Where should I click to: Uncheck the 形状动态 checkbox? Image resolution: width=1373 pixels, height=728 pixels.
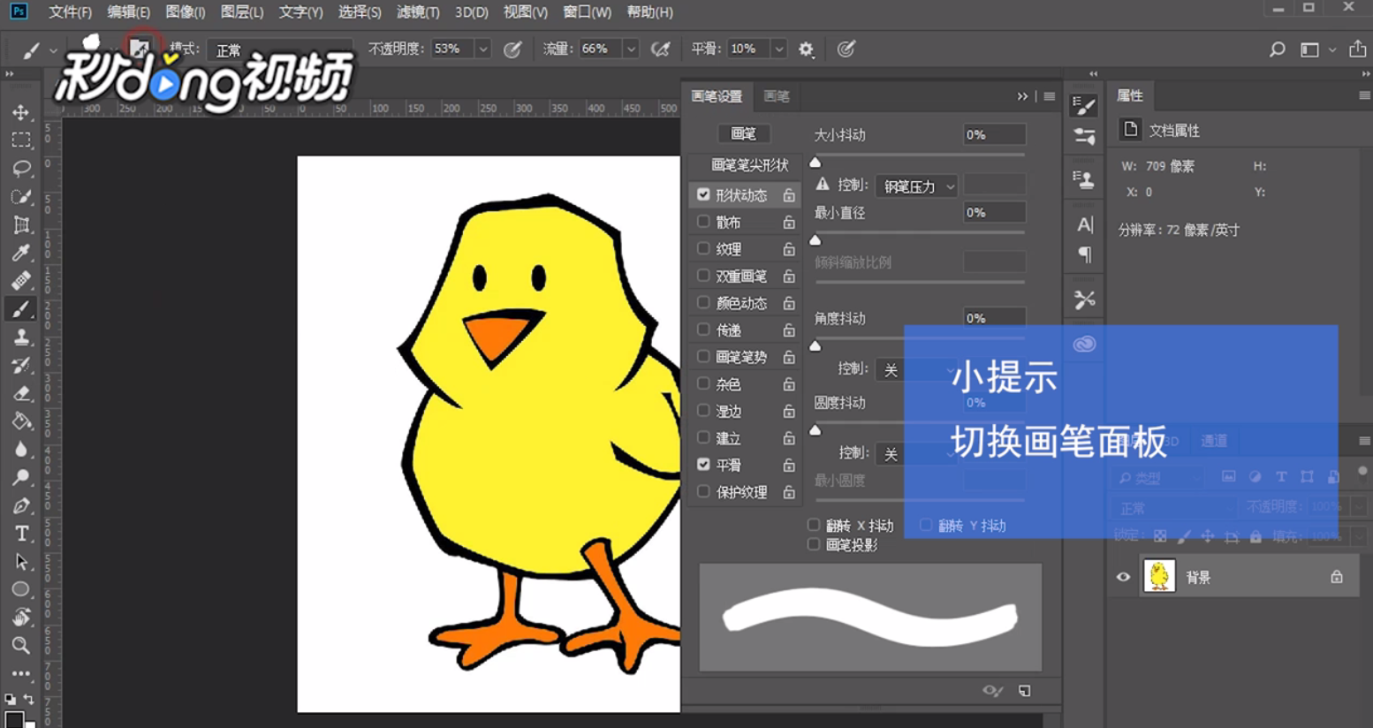point(703,194)
